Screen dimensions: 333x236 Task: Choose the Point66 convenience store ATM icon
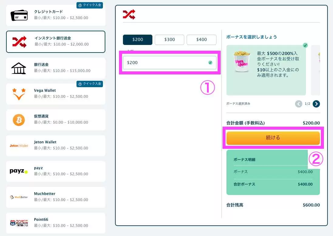click(19, 223)
